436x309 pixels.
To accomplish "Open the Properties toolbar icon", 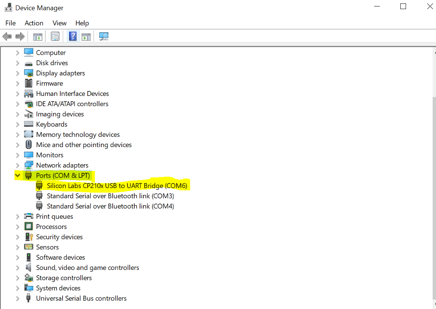I will tap(55, 36).
